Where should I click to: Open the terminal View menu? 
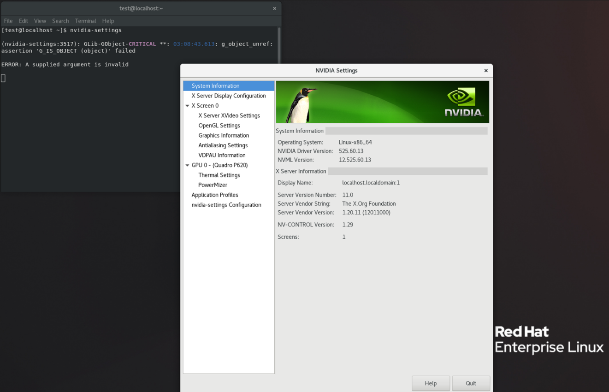(x=40, y=21)
